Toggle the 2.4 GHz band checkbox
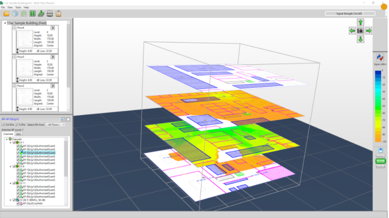Screen dimensions: 389x218 point(3,125)
